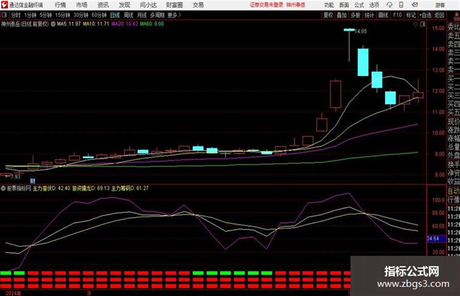Click the 游资擒龙D: 69.13 label
Screen dimensions: 460x296
91,189
